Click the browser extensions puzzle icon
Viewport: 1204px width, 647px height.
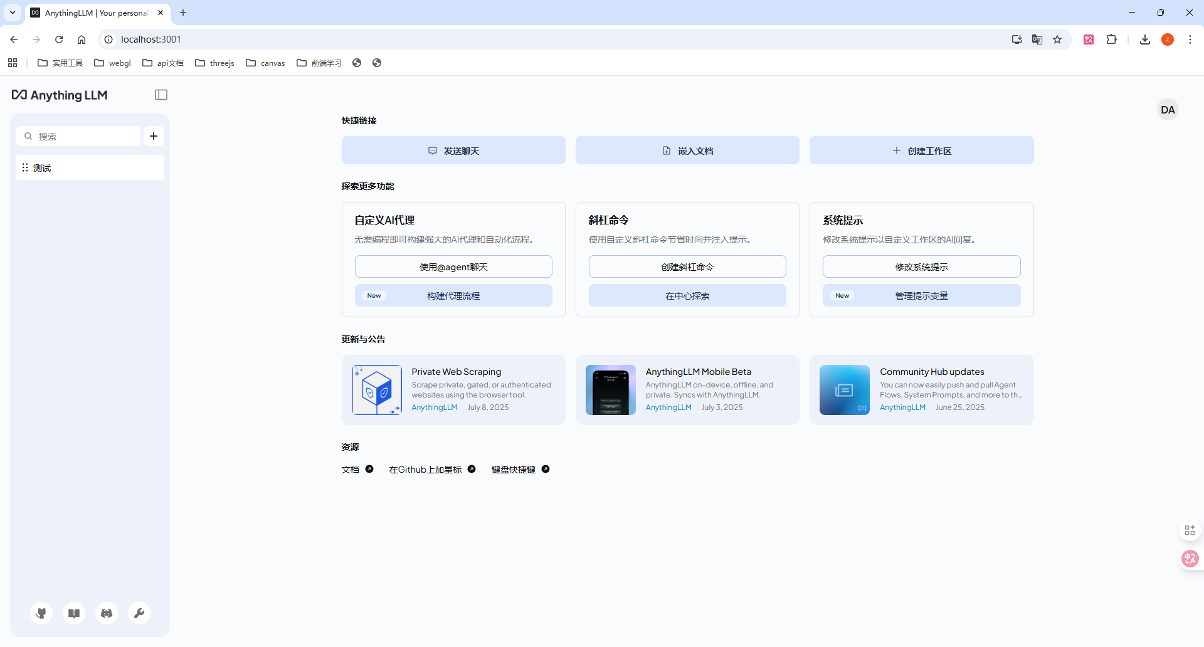point(1111,39)
